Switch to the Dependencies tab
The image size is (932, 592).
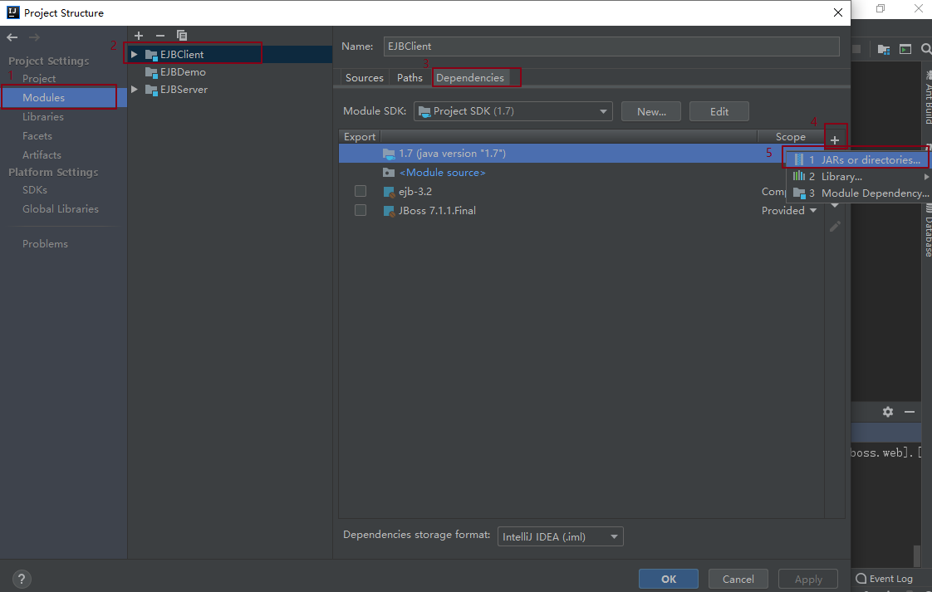[x=469, y=78]
